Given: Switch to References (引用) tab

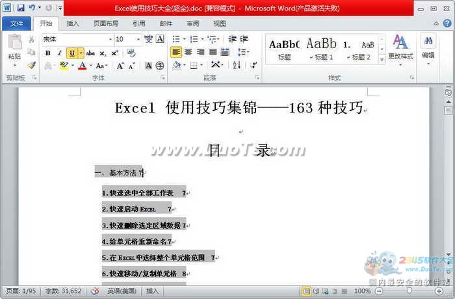Looking at the screenshot, I should click(139, 23).
